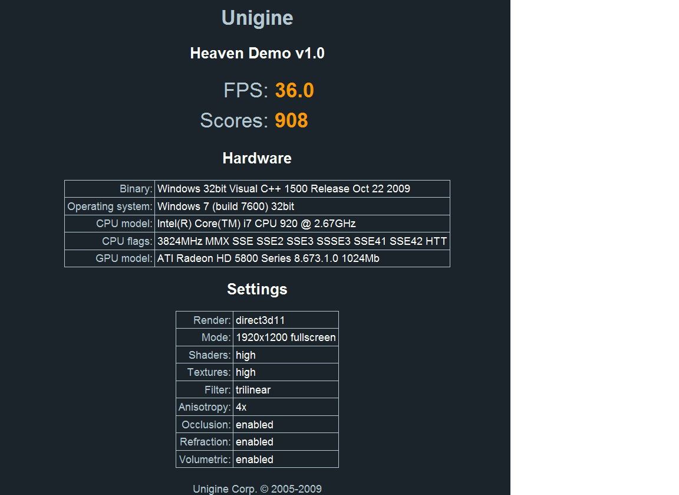
Task: Click the high value next to Shaders
Action: click(x=286, y=355)
